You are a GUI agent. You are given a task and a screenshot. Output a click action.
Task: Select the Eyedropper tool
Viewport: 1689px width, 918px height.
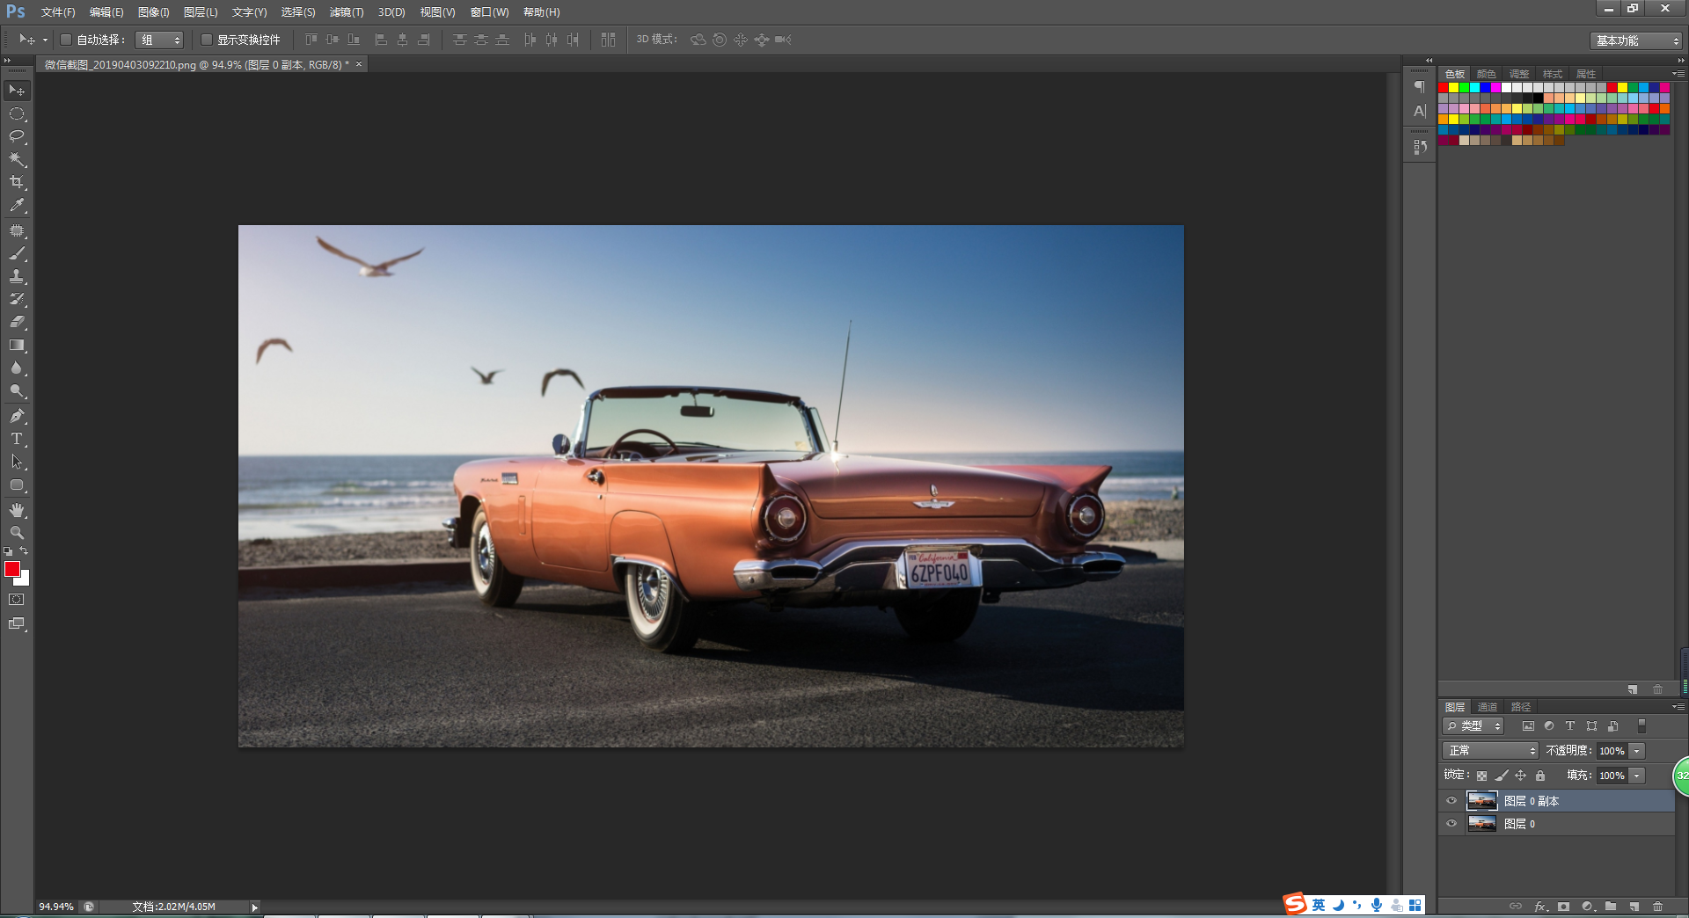[17, 206]
